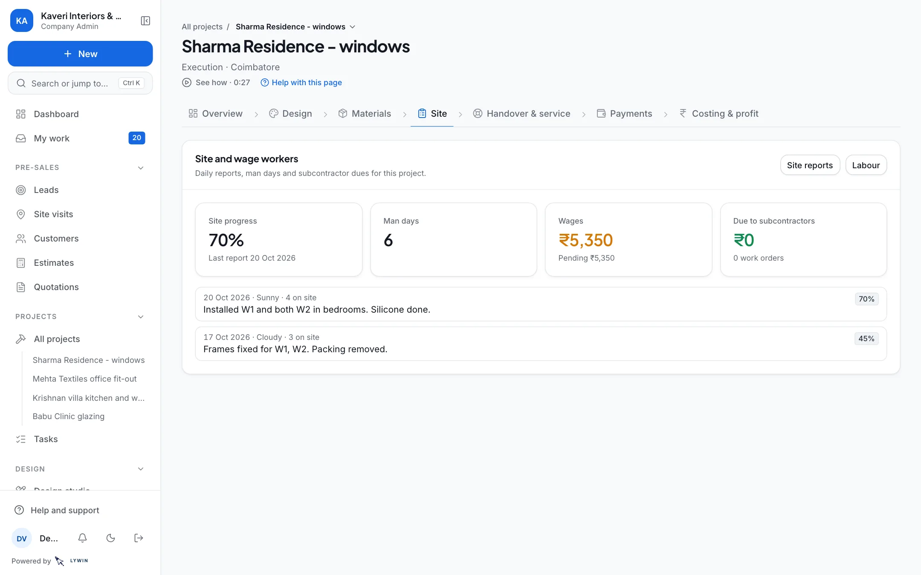Open the Labour button

(x=866, y=165)
